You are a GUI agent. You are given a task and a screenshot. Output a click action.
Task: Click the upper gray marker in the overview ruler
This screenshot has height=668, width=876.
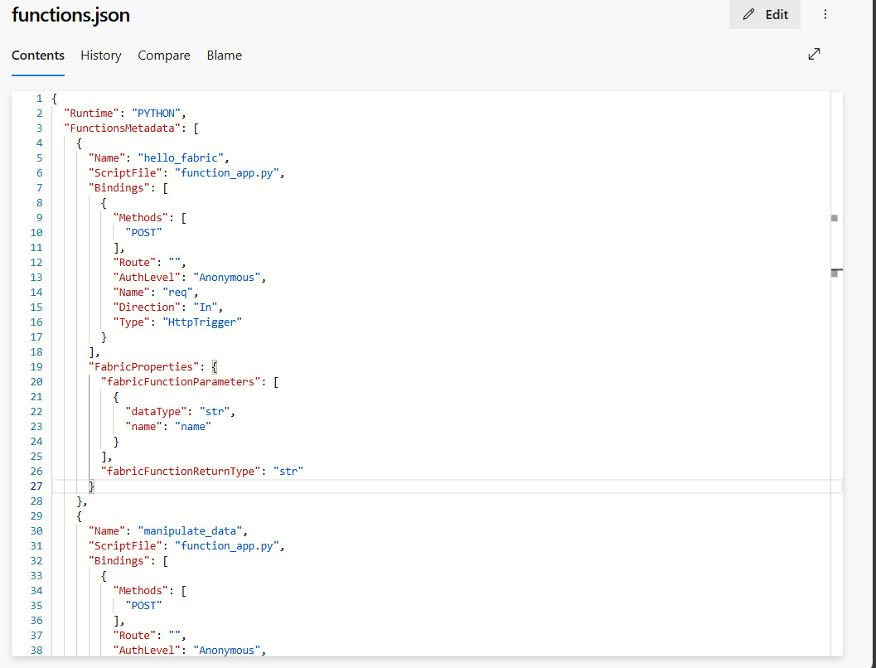[x=835, y=218]
